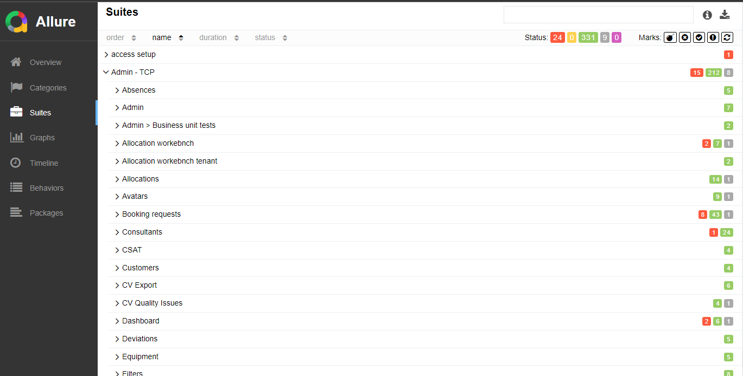Toggle the new passed checkmark mark filter

(x=699, y=37)
